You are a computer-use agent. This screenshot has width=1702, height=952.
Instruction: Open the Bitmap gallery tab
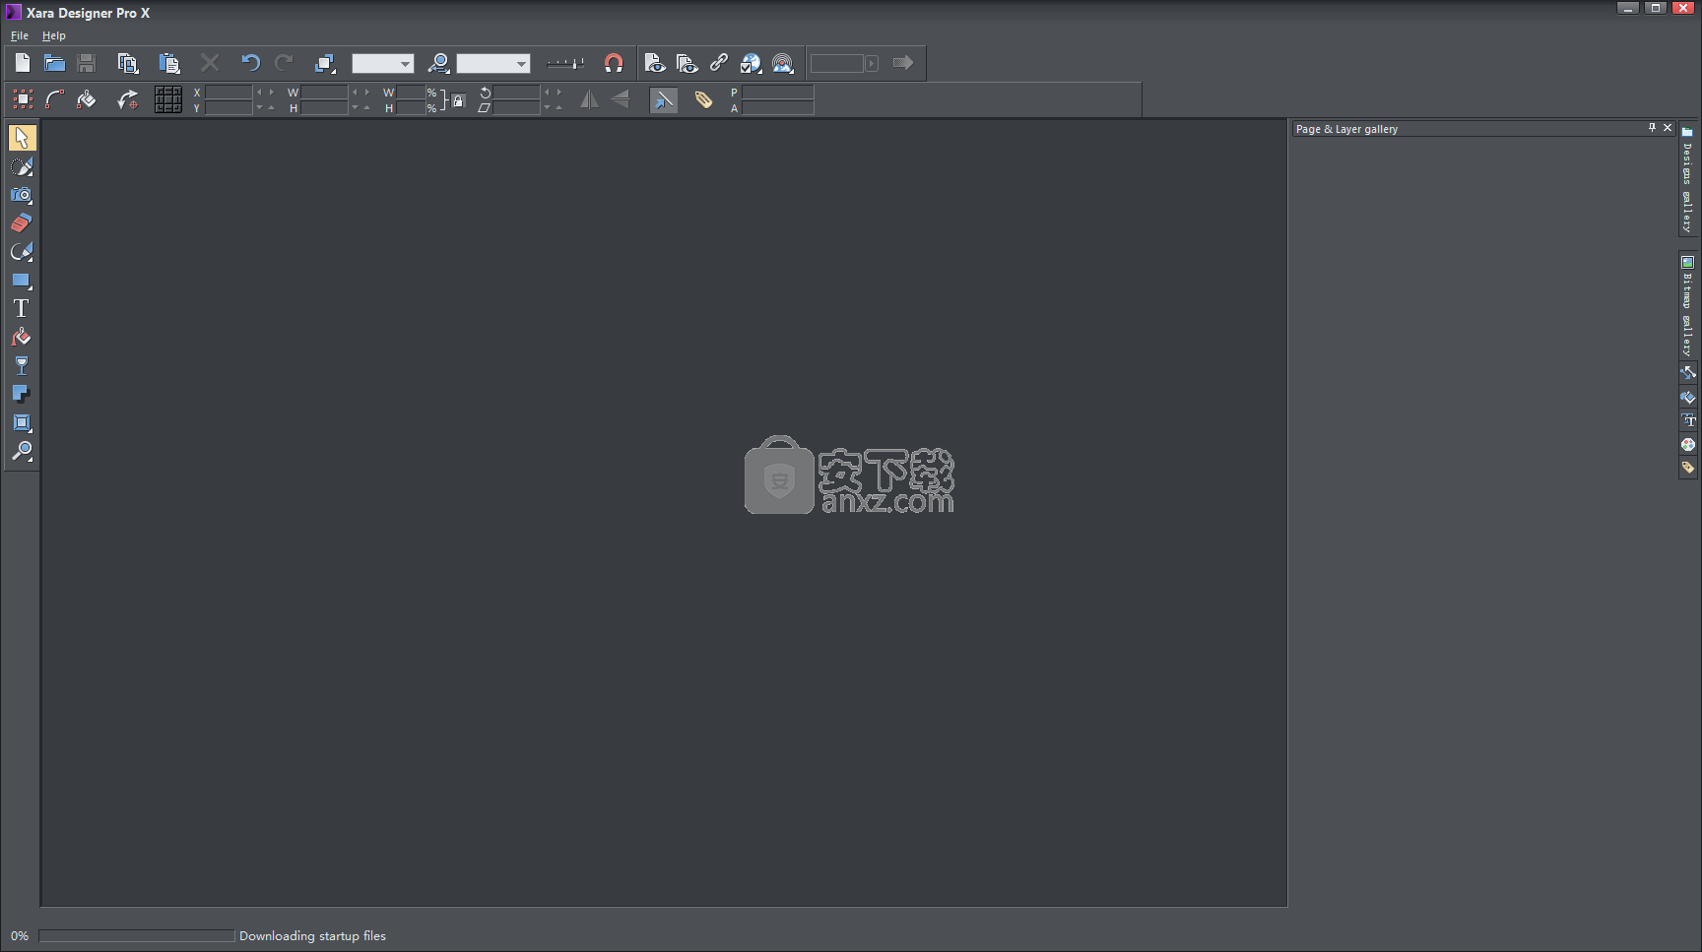(1687, 306)
